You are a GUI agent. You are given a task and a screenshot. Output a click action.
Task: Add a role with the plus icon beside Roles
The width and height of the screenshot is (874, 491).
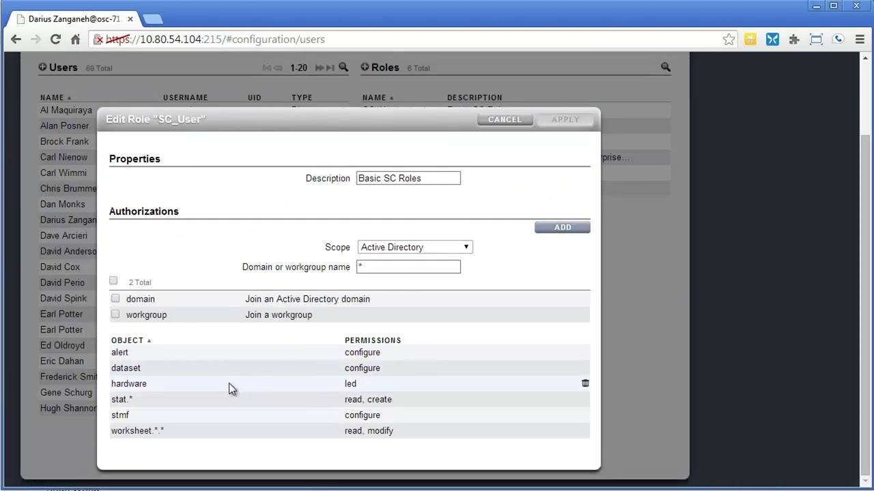click(x=365, y=67)
